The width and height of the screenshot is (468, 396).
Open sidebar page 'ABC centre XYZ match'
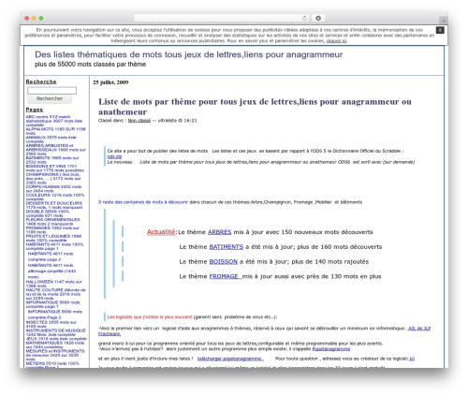54,121
